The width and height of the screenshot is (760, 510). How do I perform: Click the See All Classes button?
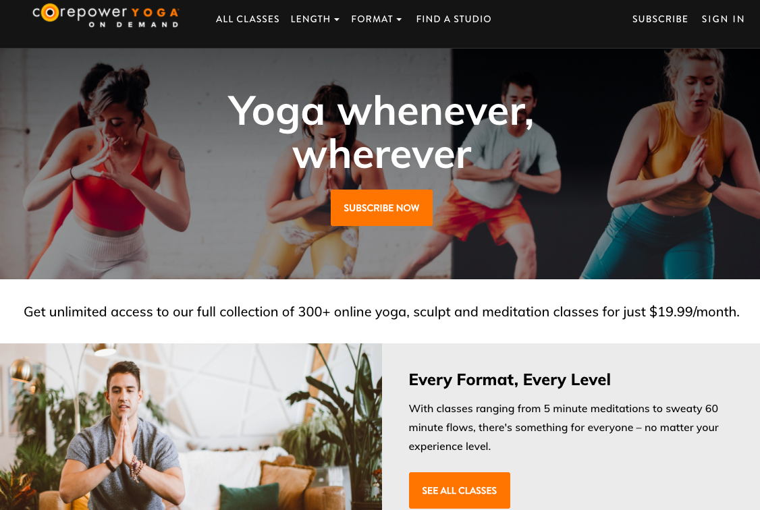point(460,490)
